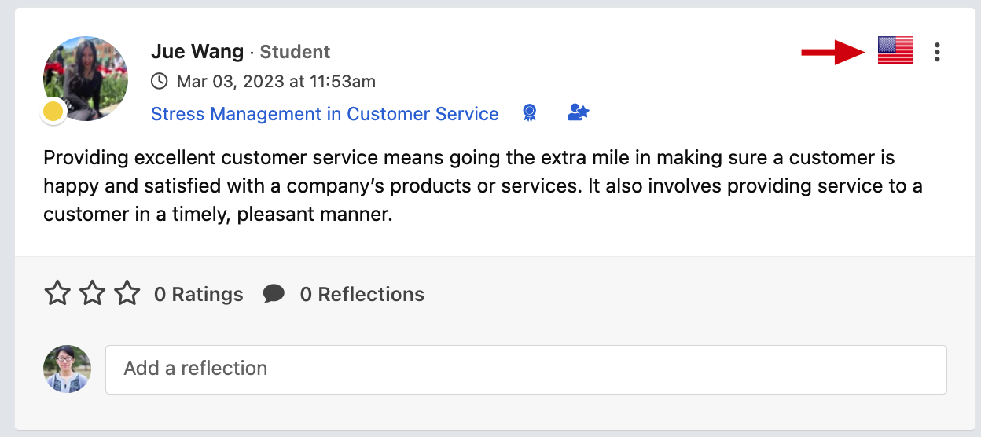Click the Mar 03, 2023 timestamp
This screenshot has width=981, height=437.
[276, 81]
